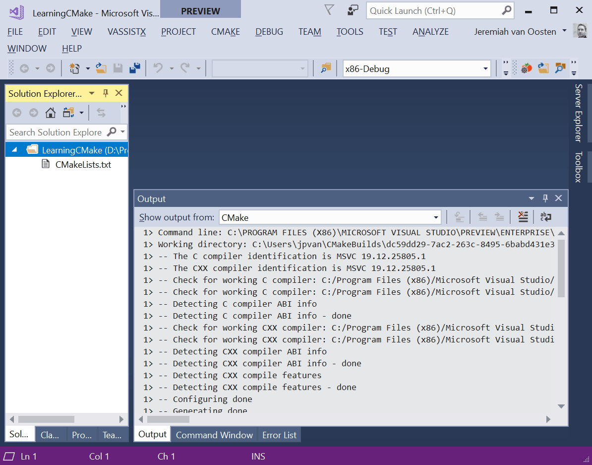Open the notifications flag icon
The image size is (592, 465).
click(329, 10)
